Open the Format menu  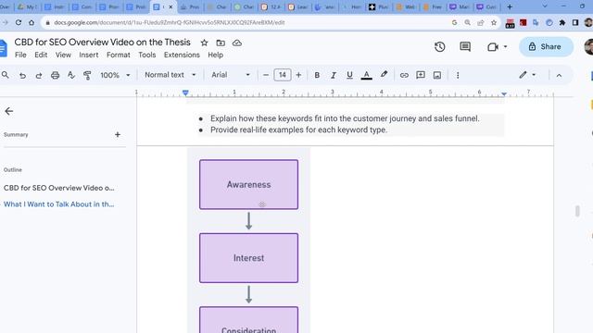119,55
